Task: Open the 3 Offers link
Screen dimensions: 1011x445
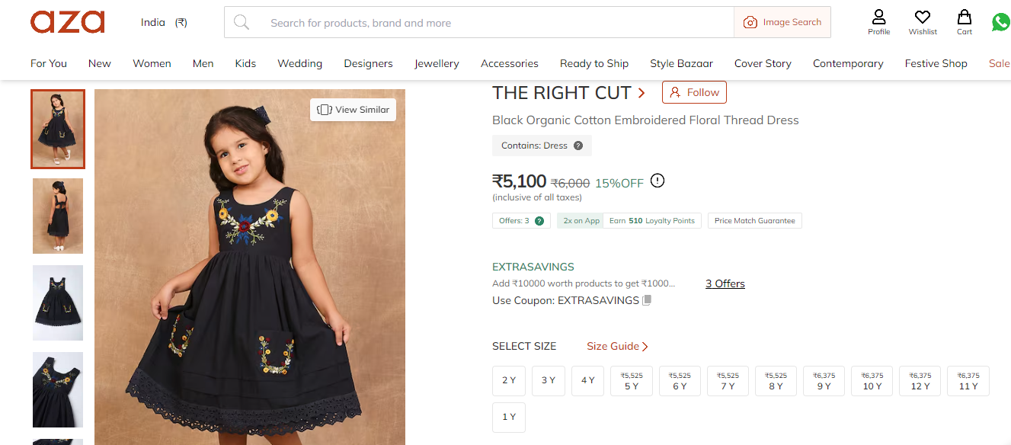Action: (x=725, y=283)
